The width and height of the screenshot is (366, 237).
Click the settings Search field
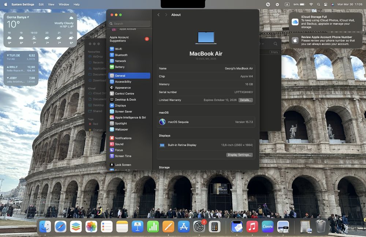click(130, 23)
